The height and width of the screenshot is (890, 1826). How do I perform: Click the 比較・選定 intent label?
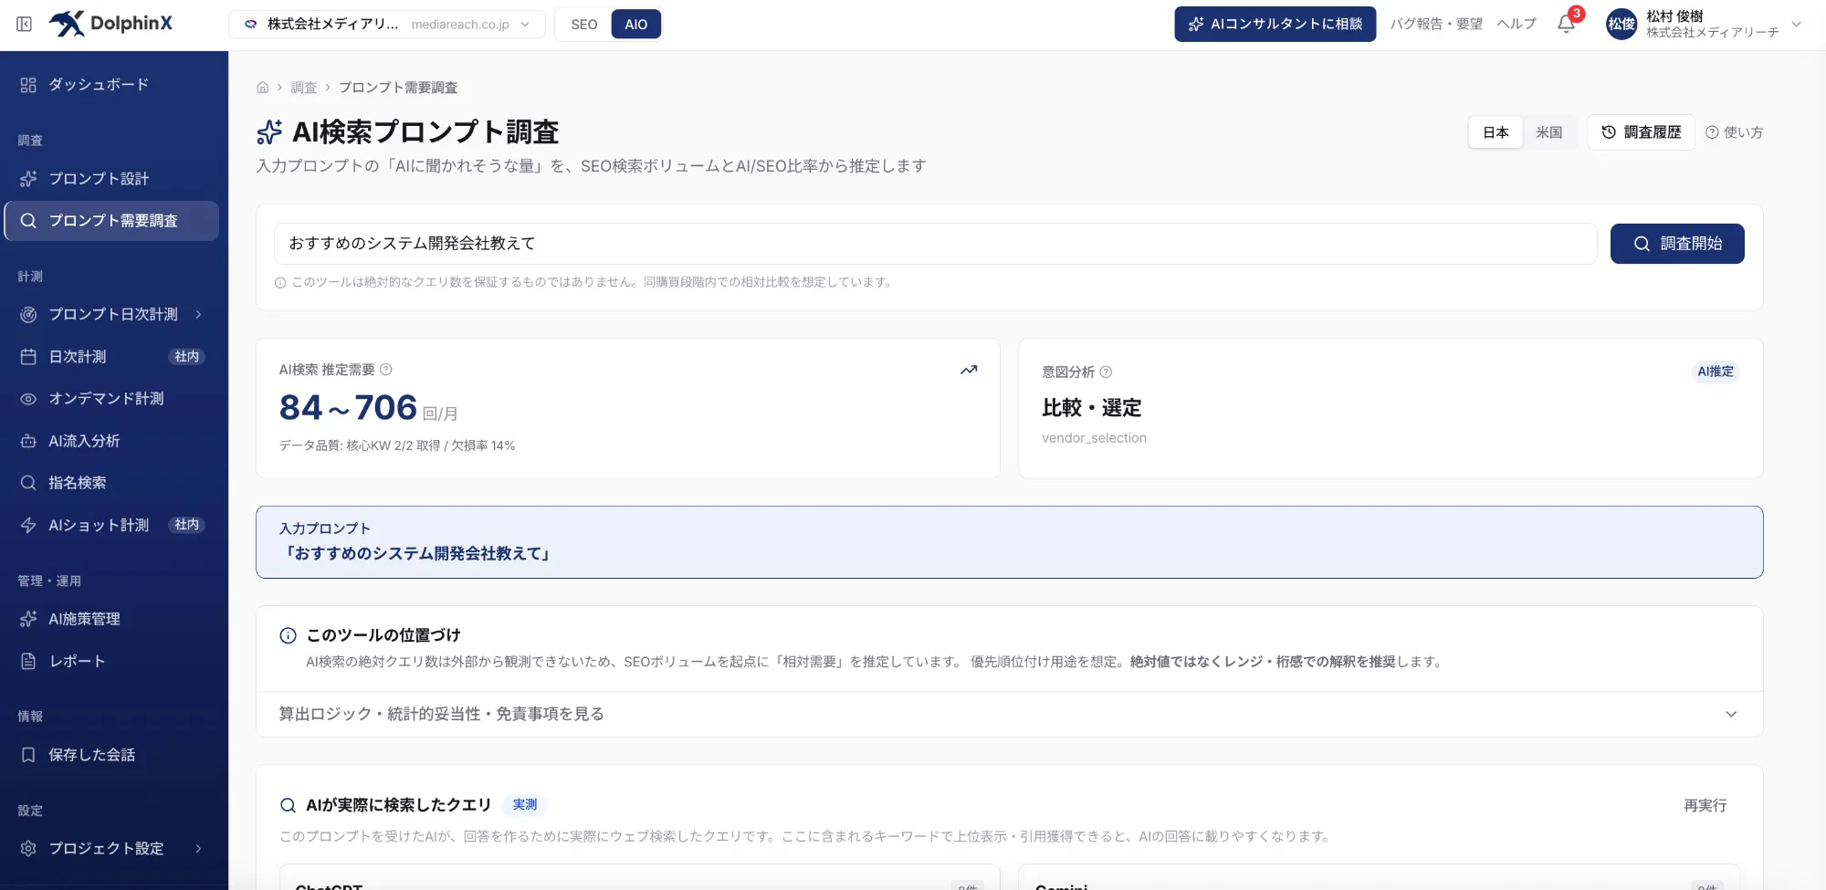(1091, 408)
